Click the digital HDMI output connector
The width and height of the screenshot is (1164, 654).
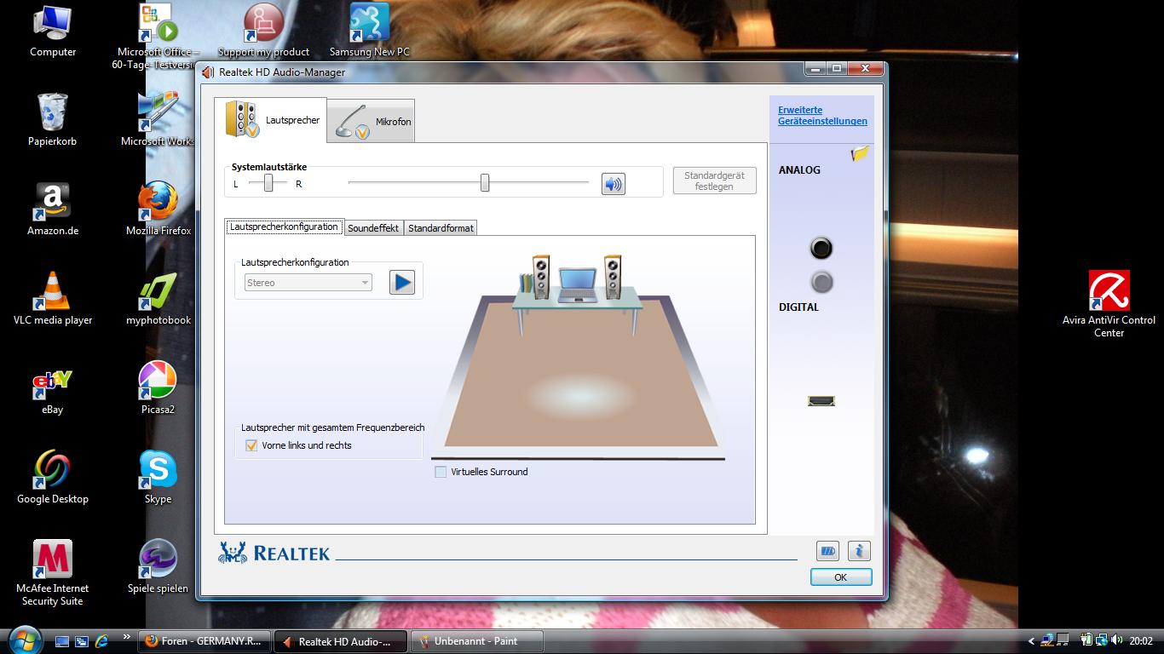click(821, 400)
